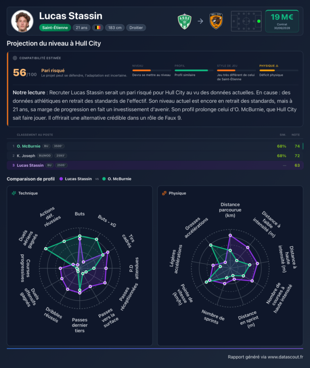Open the pitch position mini-map

246,21
